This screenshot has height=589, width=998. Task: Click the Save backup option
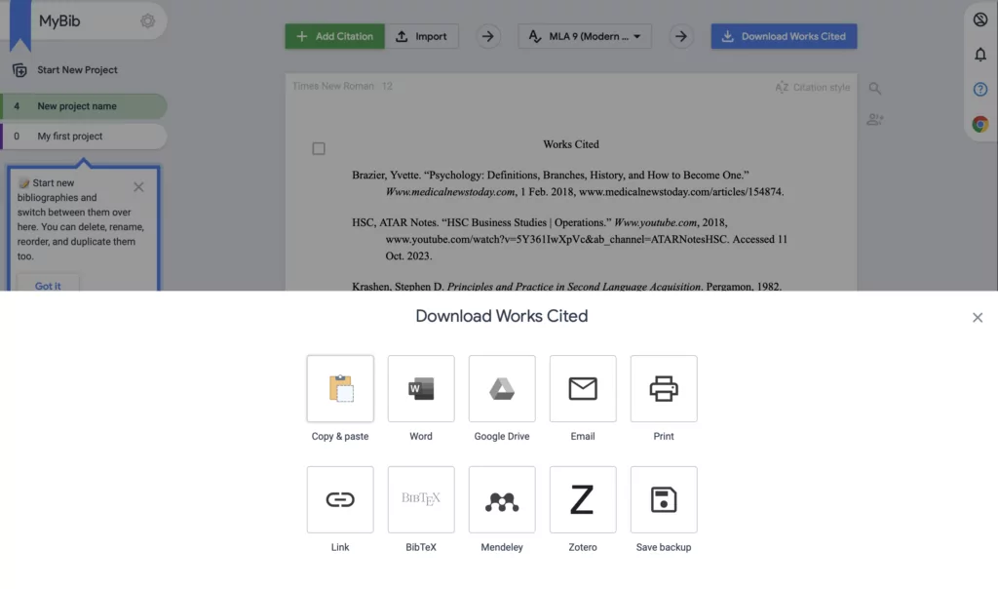[x=663, y=499]
